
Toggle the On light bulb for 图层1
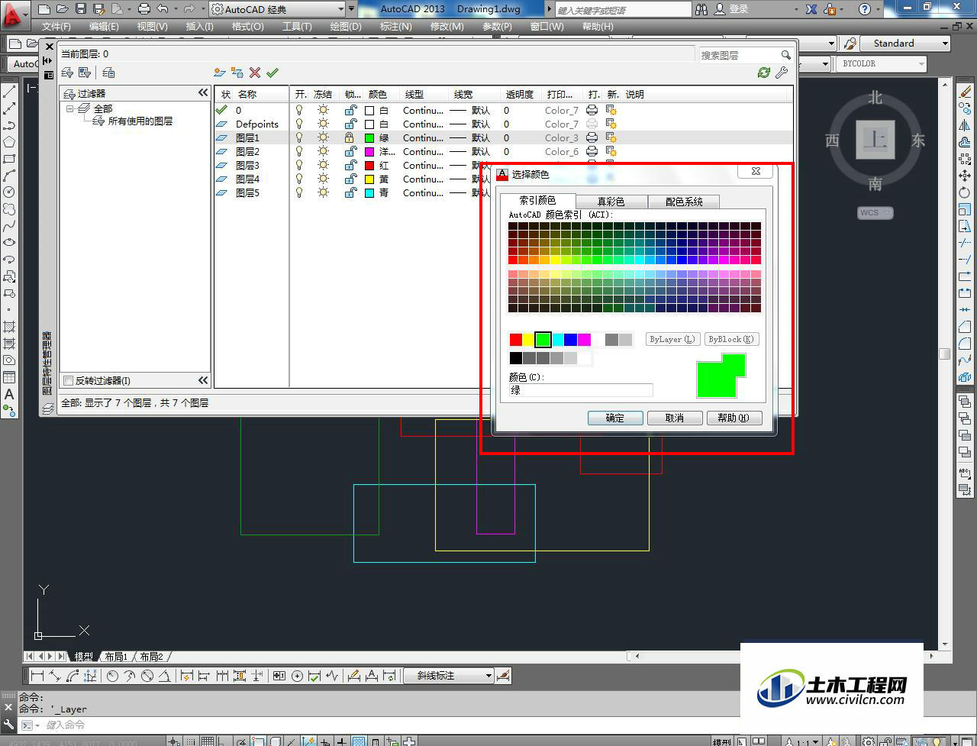coord(299,138)
